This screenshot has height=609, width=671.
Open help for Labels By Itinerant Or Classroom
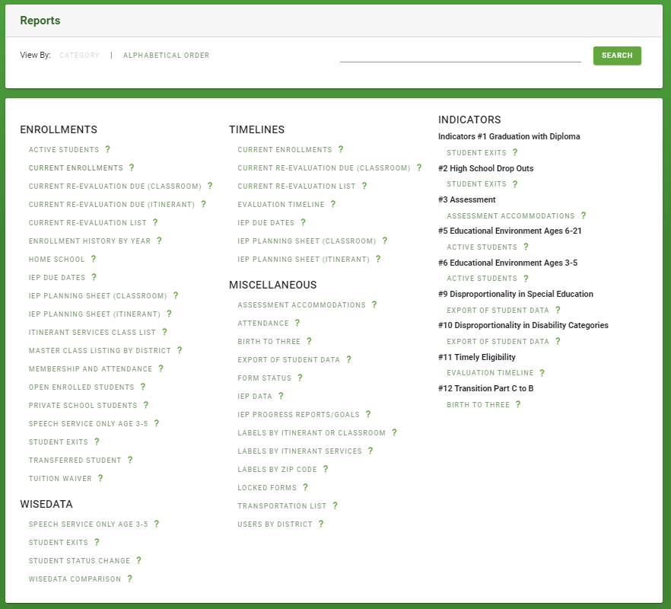point(394,432)
